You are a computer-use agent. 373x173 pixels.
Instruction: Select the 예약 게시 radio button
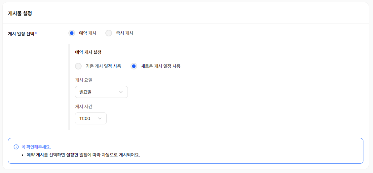[72, 33]
